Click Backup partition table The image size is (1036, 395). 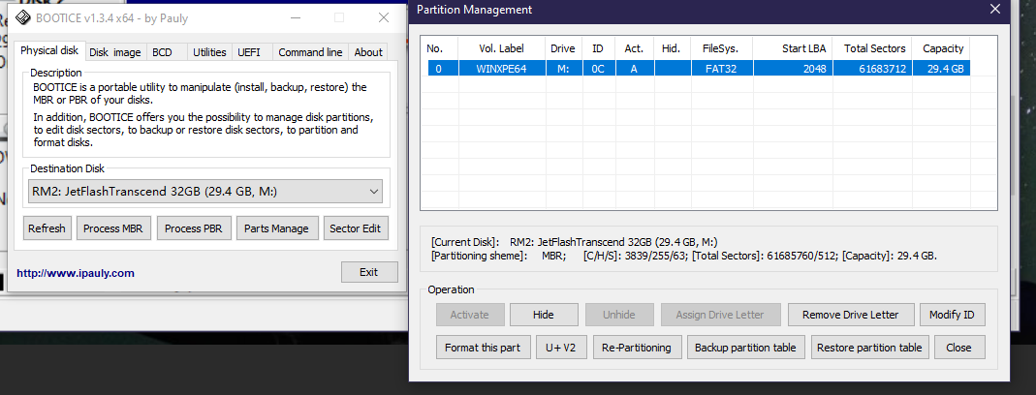tap(745, 348)
